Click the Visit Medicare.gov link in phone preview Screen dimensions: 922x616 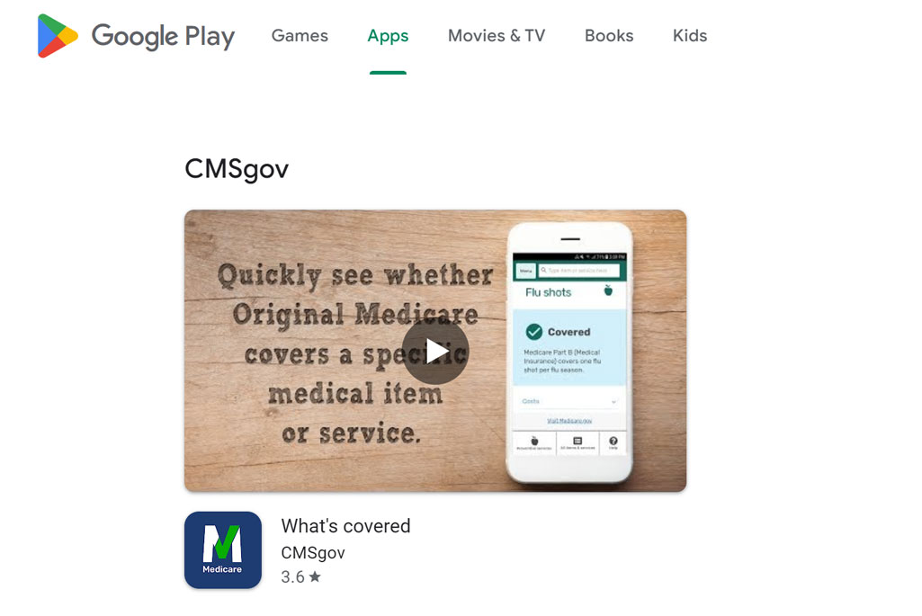[x=569, y=421]
